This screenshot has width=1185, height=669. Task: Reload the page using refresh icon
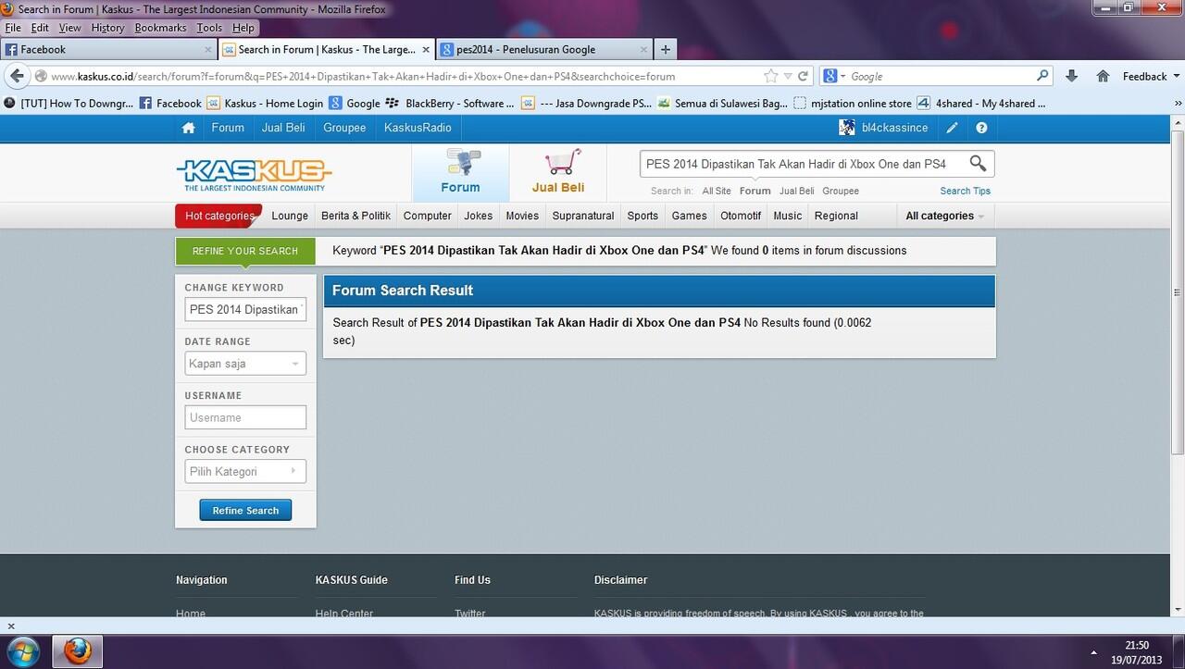coord(803,76)
